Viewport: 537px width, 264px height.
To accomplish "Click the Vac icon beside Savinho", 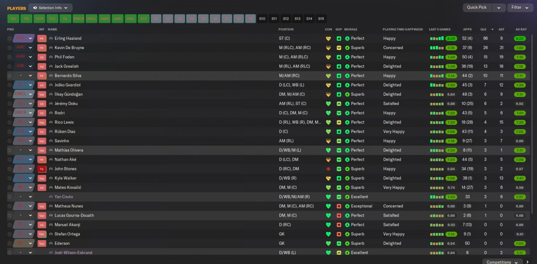I will pos(42,141).
